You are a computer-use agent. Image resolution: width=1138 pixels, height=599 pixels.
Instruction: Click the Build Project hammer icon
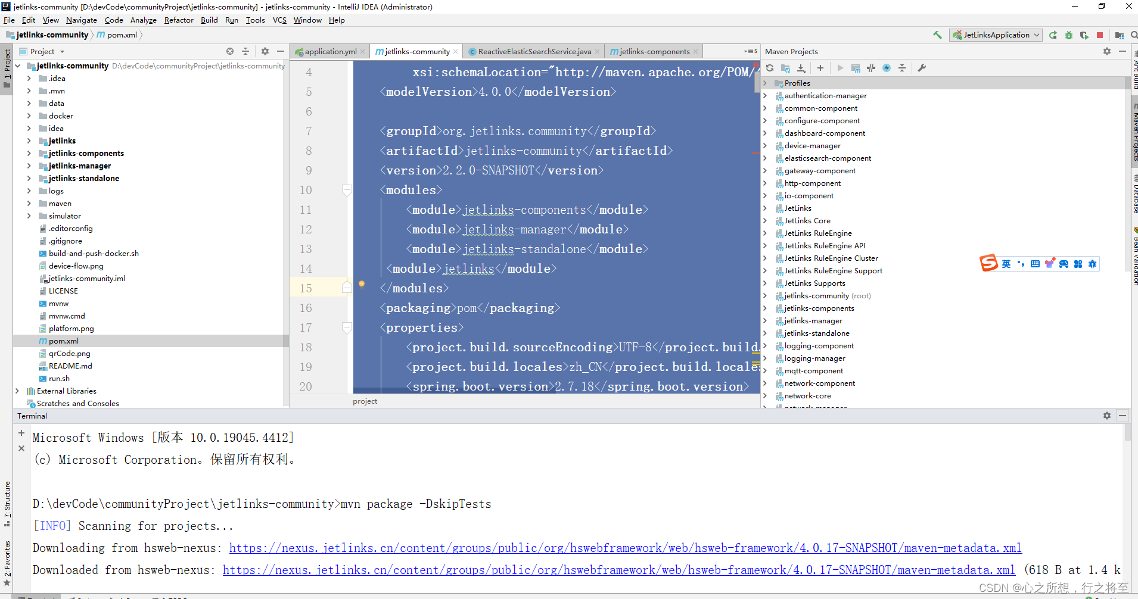[937, 35]
